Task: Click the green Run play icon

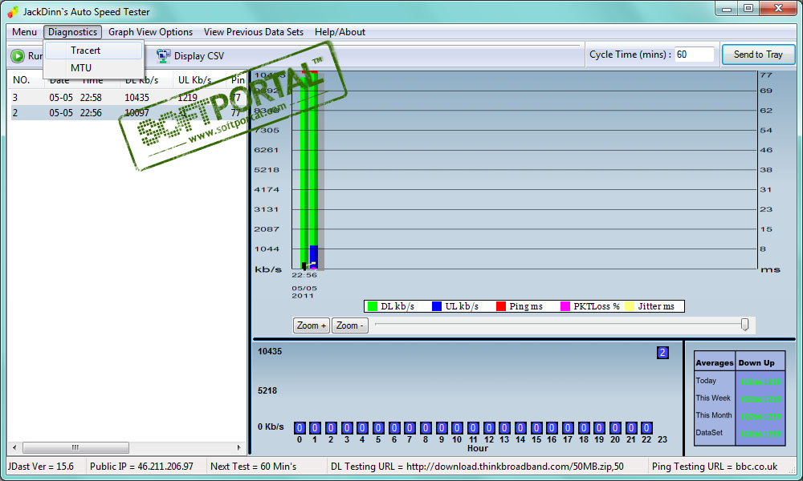Action: [18, 56]
